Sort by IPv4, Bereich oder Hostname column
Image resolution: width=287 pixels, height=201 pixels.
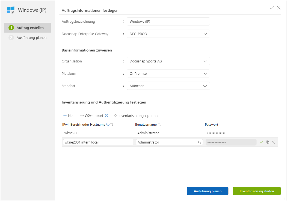click(x=112, y=124)
